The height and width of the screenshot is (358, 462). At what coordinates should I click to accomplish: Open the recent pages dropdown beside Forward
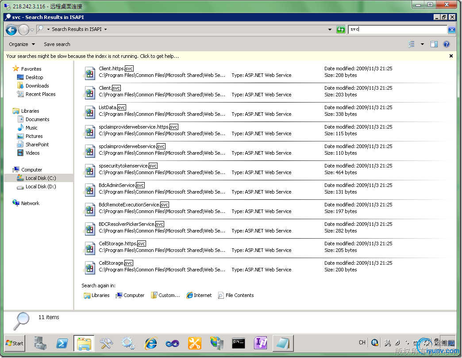tap(32, 30)
